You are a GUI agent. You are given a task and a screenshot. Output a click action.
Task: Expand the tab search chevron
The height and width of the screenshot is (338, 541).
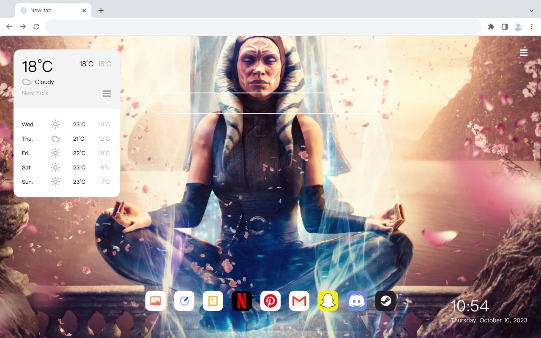coord(532,10)
